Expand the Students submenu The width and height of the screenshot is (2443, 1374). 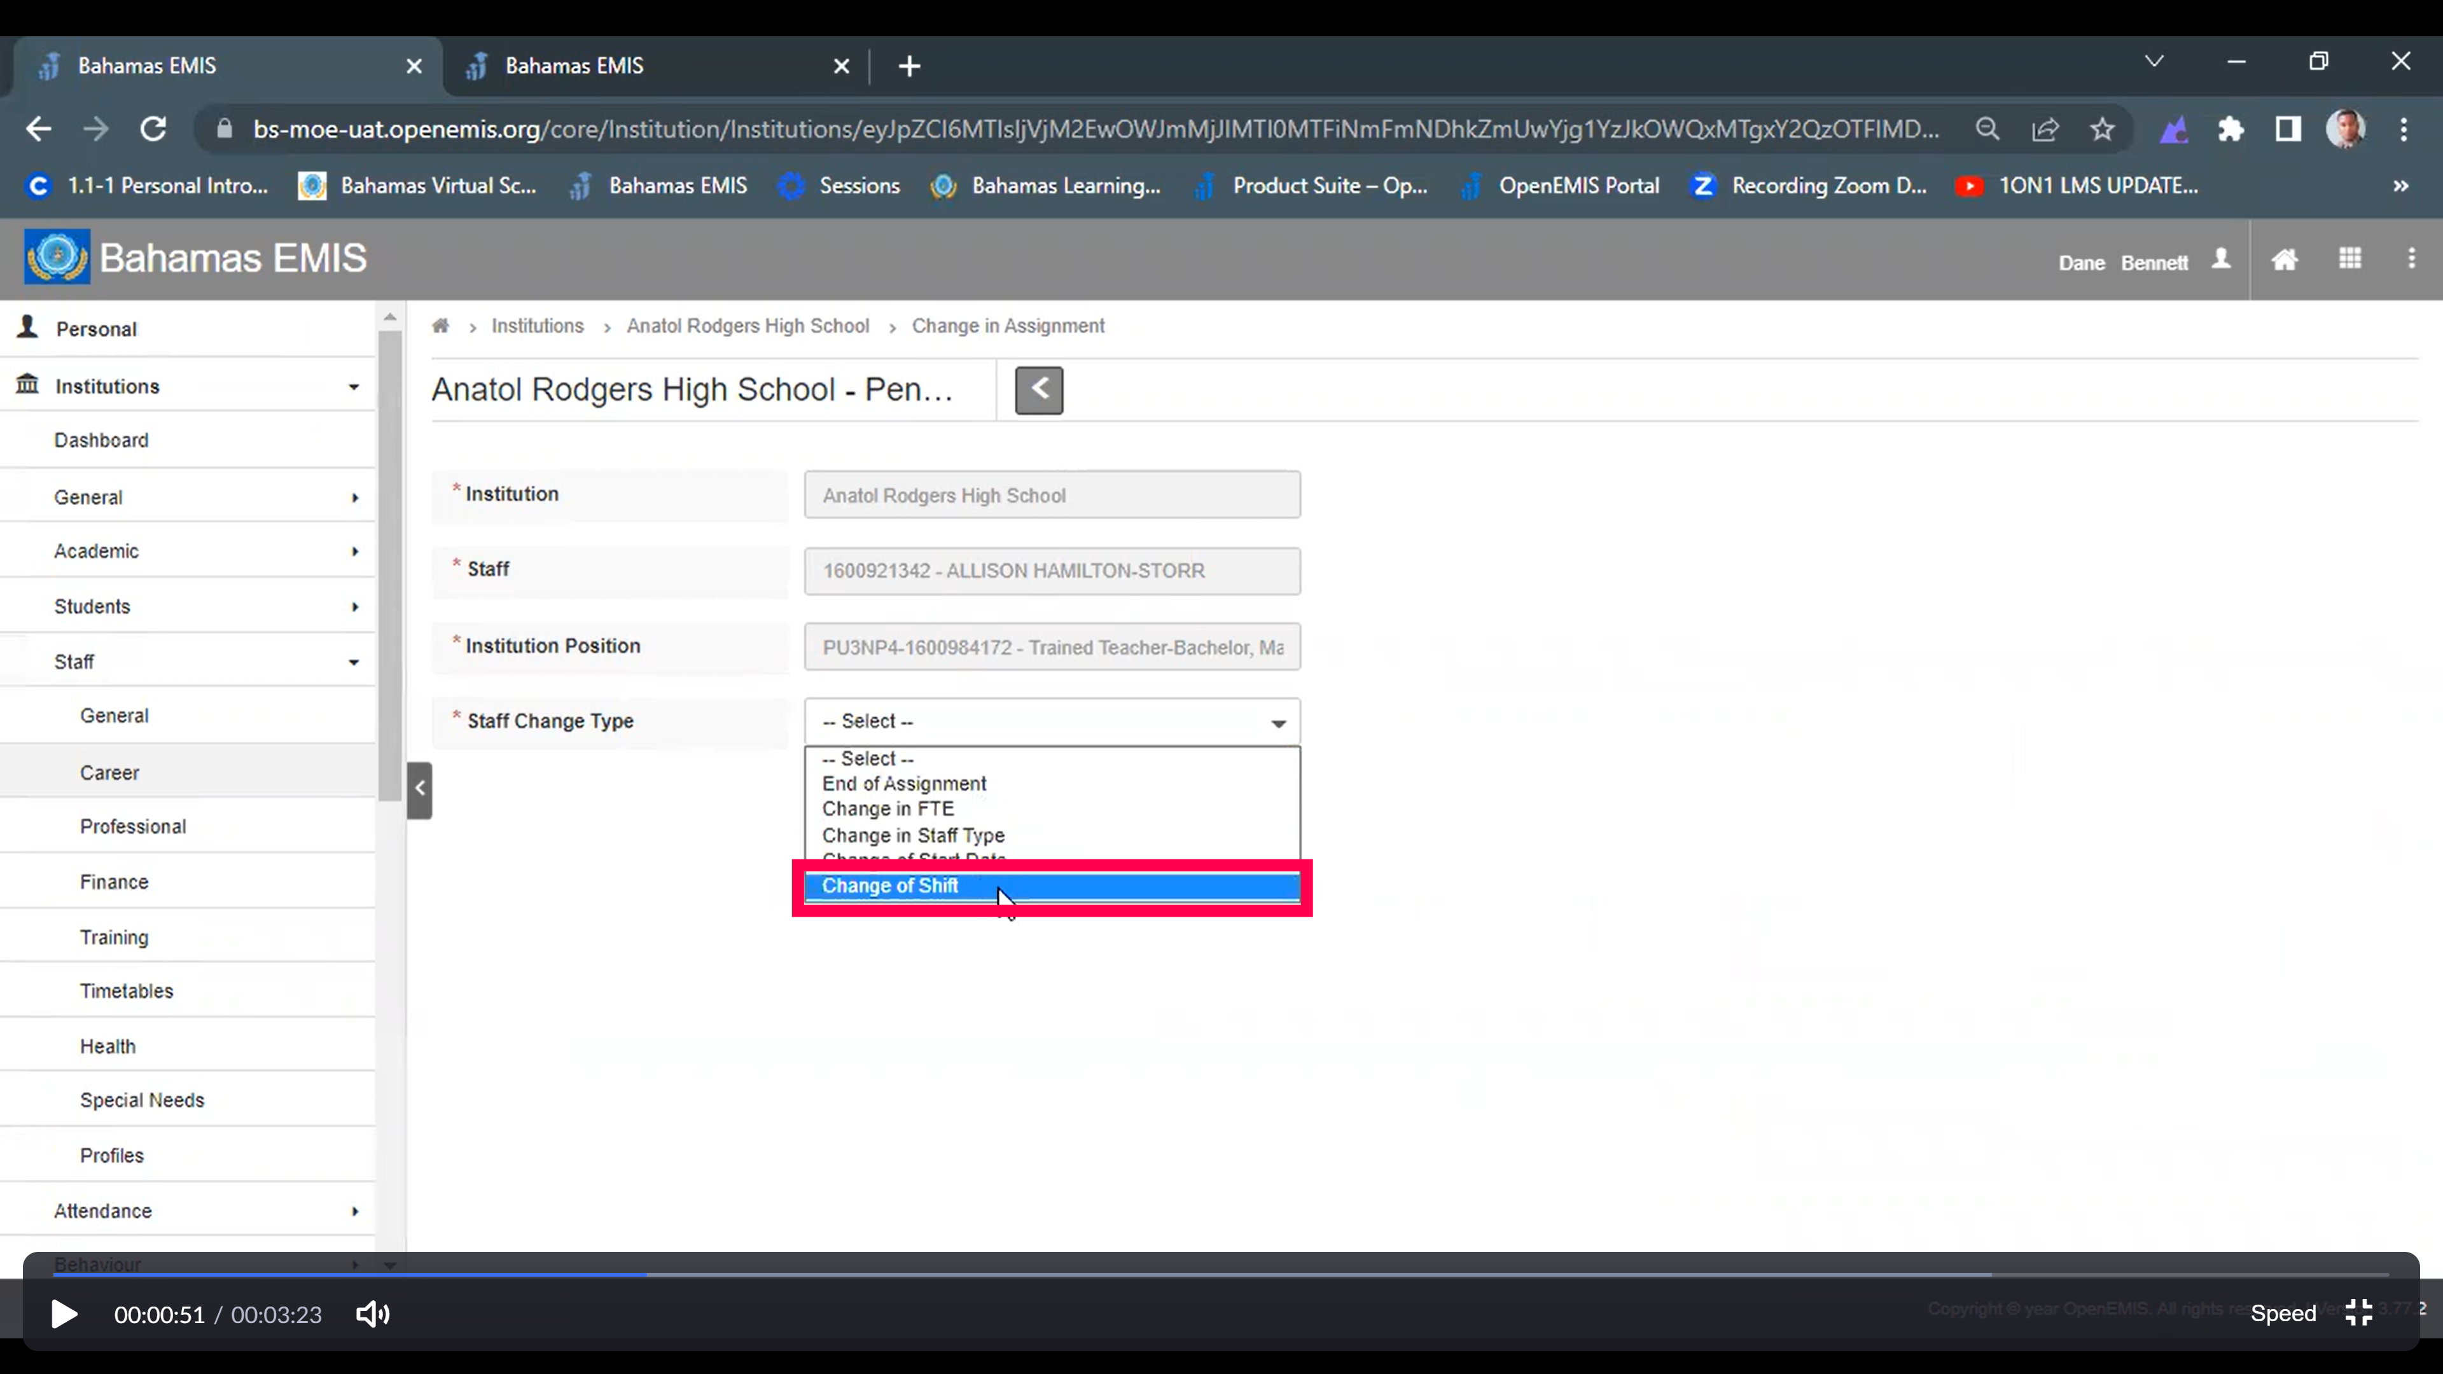coord(188,606)
